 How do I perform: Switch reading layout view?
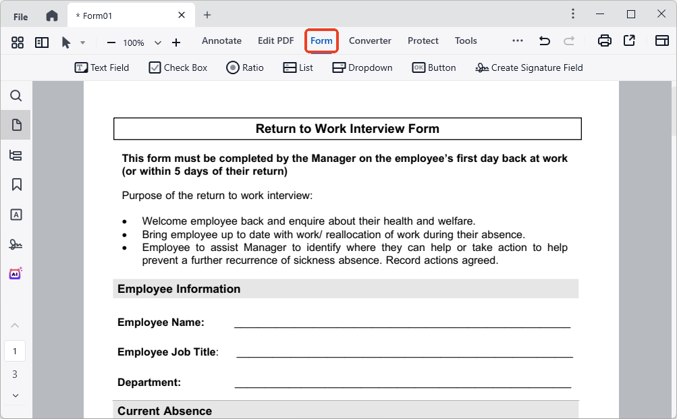coord(661,40)
